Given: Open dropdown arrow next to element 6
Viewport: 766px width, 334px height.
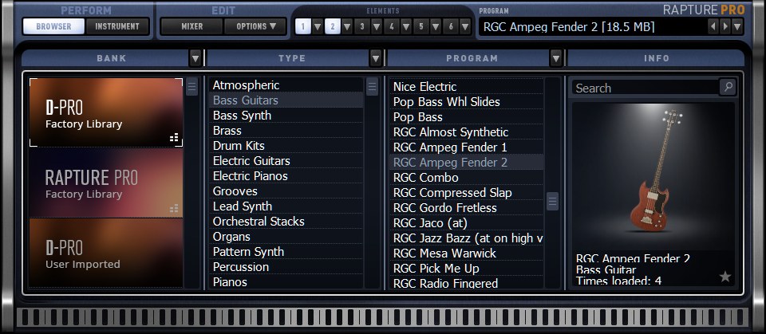Looking at the screenshot, I should coord(465,26).
